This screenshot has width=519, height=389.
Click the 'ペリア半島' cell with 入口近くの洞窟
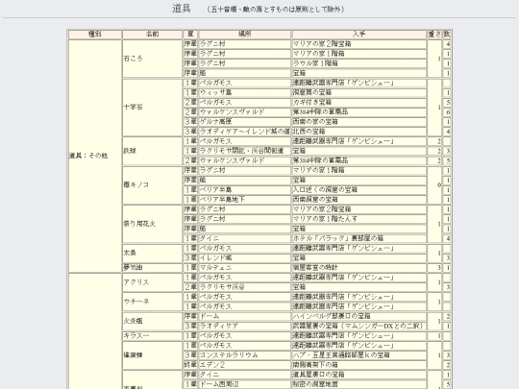point(245,190)
